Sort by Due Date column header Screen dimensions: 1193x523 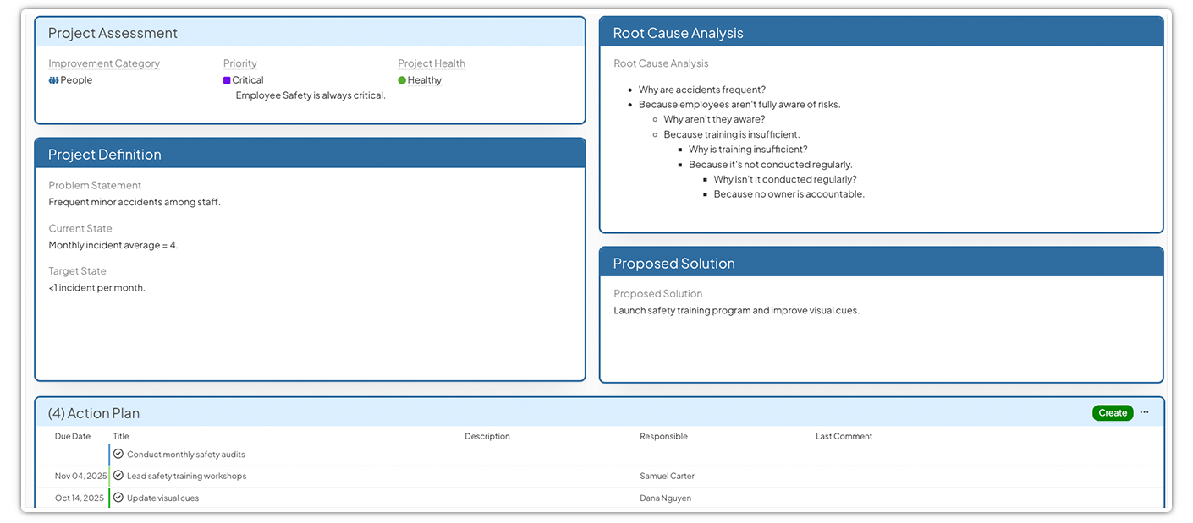[x=73, y=437]
